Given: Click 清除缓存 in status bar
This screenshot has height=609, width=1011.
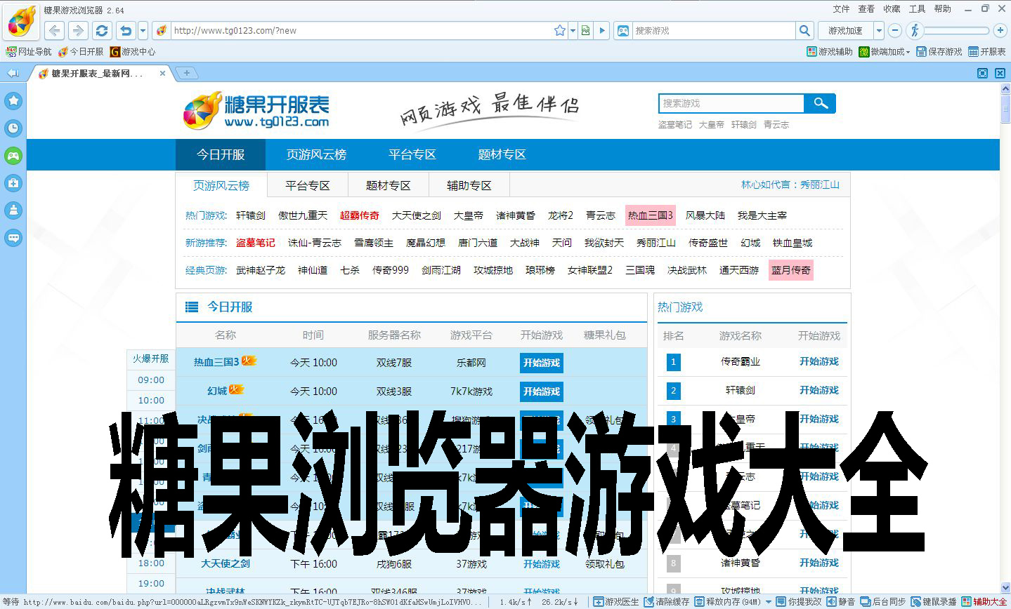Looking at the screenshot, I should (667, 601).
